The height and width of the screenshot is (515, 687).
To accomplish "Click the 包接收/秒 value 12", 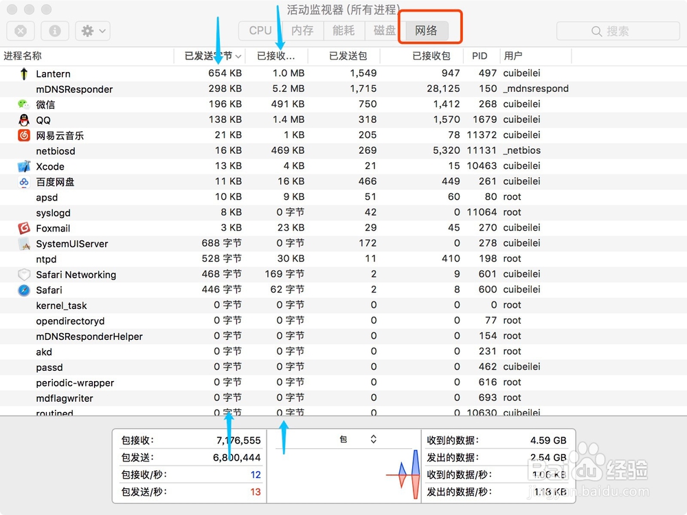I will 256,474.
